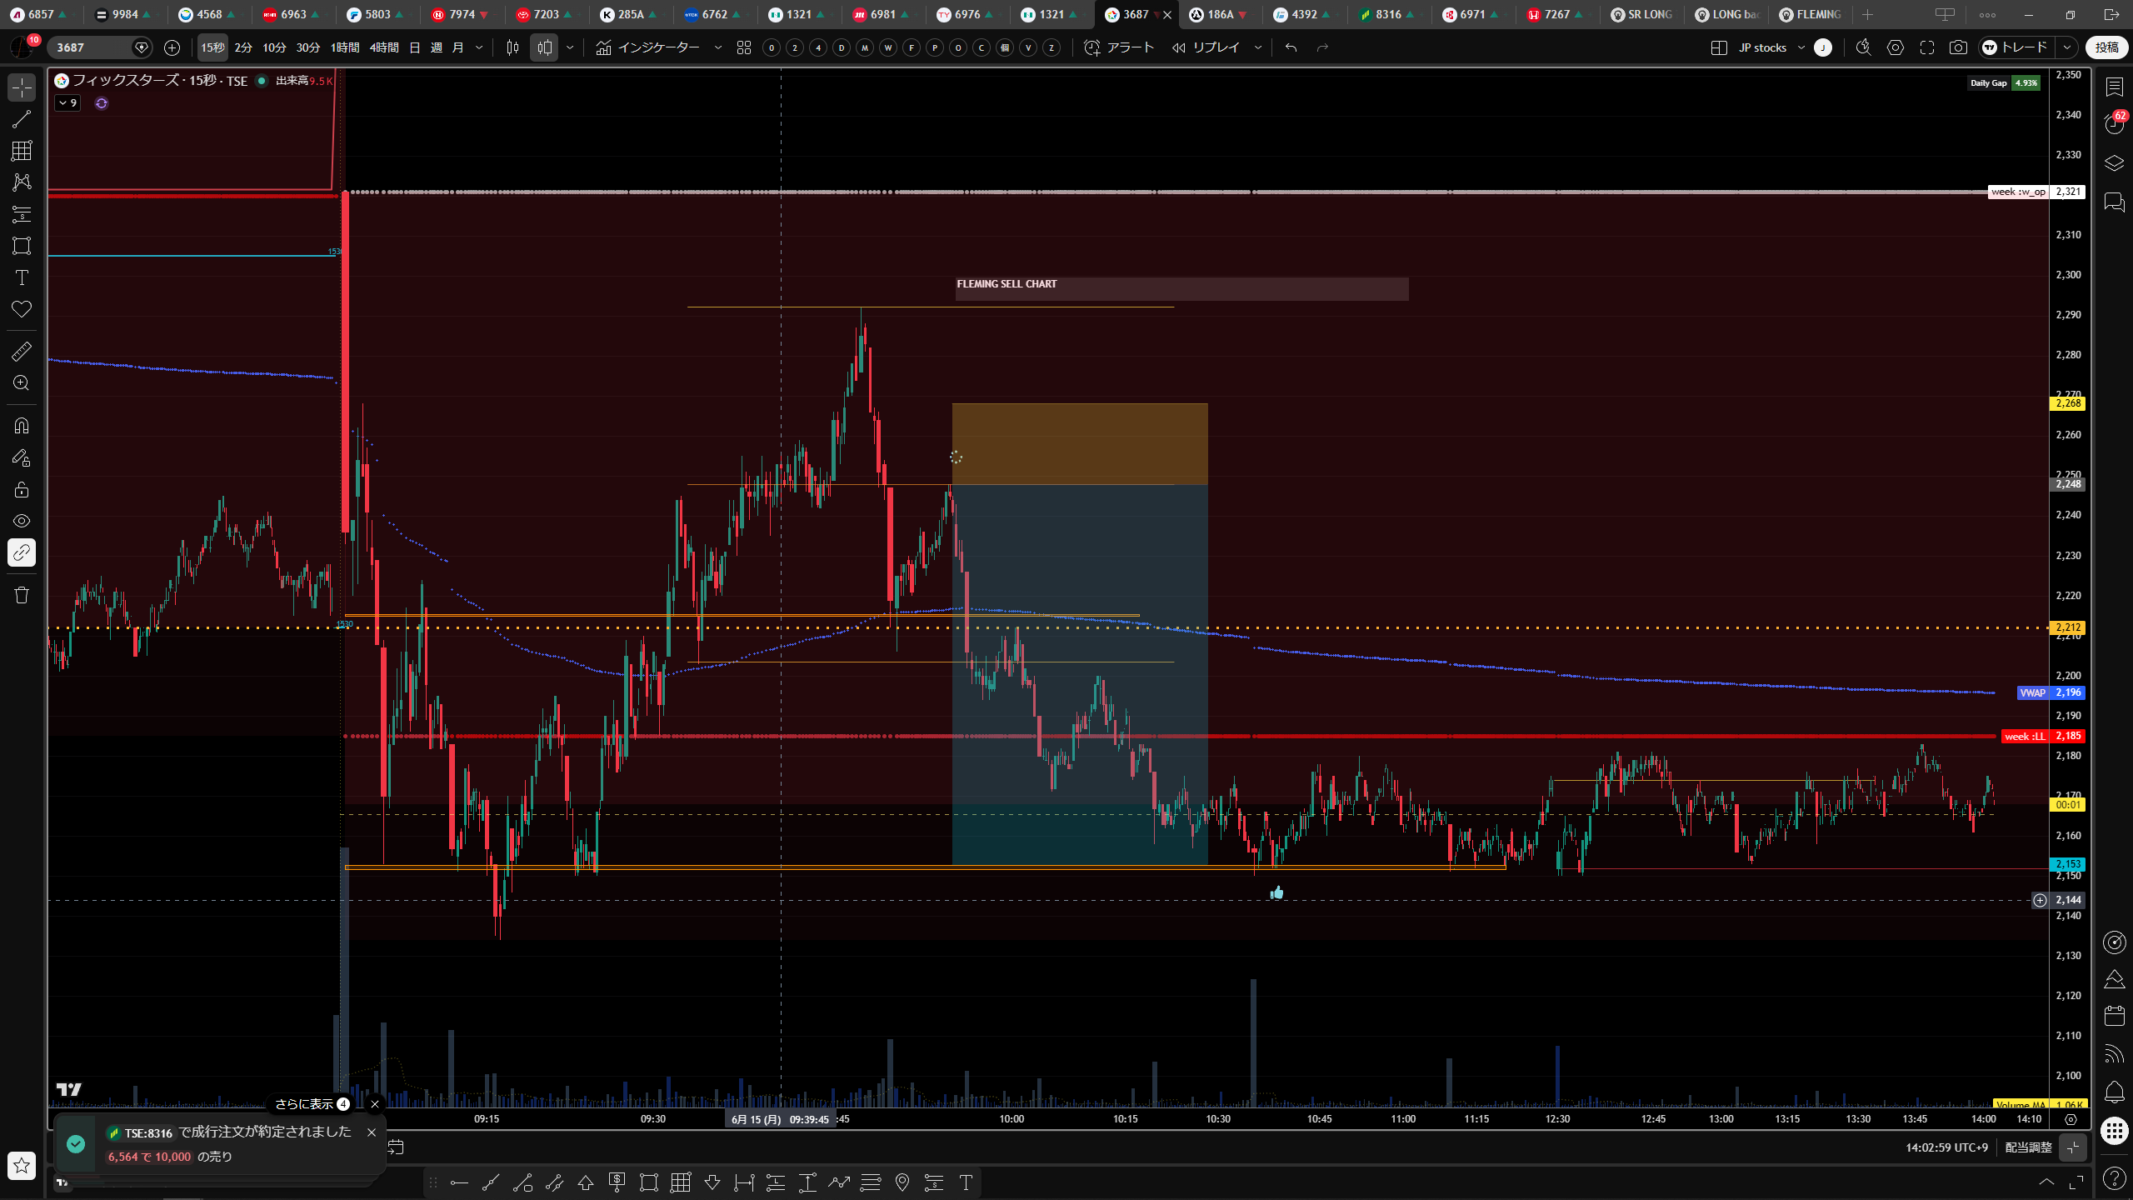Viewport: 2133px width, 1200px height.
Task: Click the 投稿 publish button
Action: (x=2106, y=47)
